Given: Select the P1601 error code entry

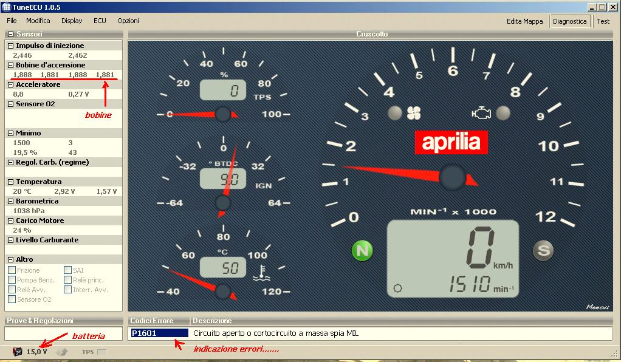Looking at the screenshot, I should (x=160, y=333).
